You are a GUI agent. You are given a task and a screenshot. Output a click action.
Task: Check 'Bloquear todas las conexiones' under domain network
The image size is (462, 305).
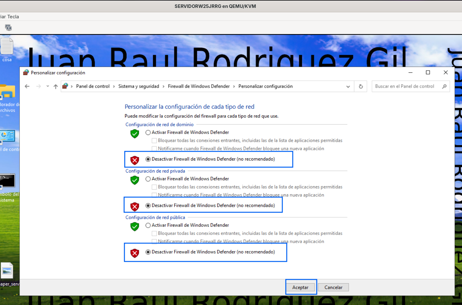click(x=154, y=141)
